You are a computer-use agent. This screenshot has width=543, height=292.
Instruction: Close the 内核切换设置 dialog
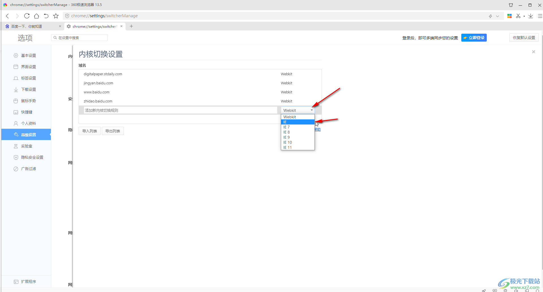[x=533, y=52]
